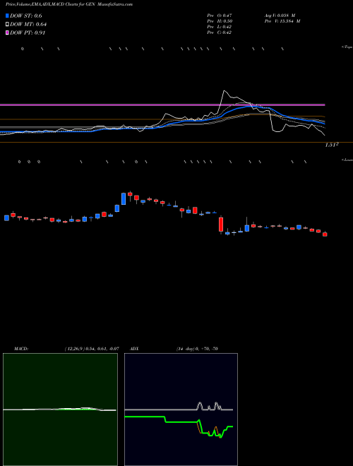
Task: Click the 'Pre H: 0.50' high value
Action: click(220, 21)
